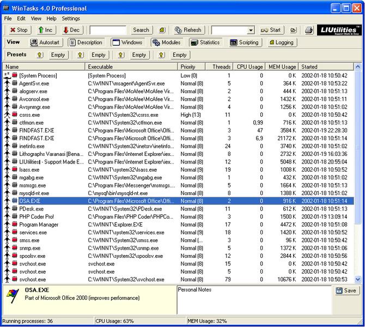365x327 pixels.
Task: Sort by MEM Usage column header
Action: pyautogui.click(x=282, y=66)
